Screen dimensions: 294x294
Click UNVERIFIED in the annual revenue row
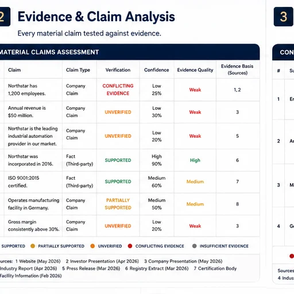coord(118,112)
